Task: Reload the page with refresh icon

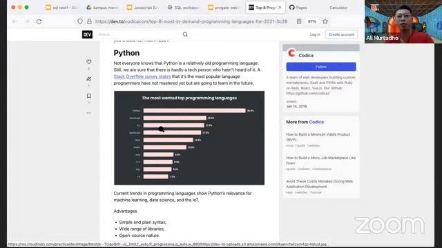Action: (x=39, y=21)
